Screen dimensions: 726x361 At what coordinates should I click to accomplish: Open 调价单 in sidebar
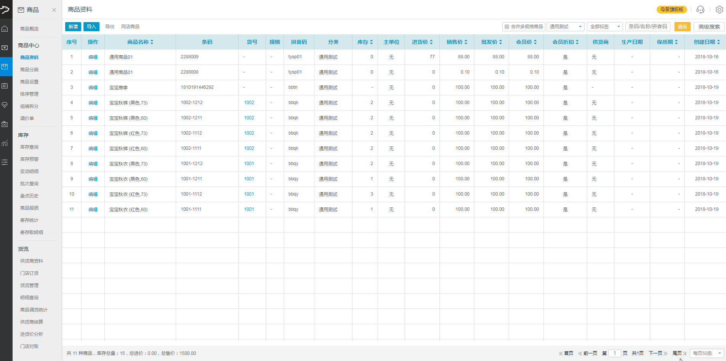pyautogui.click(x=27, y=119)
